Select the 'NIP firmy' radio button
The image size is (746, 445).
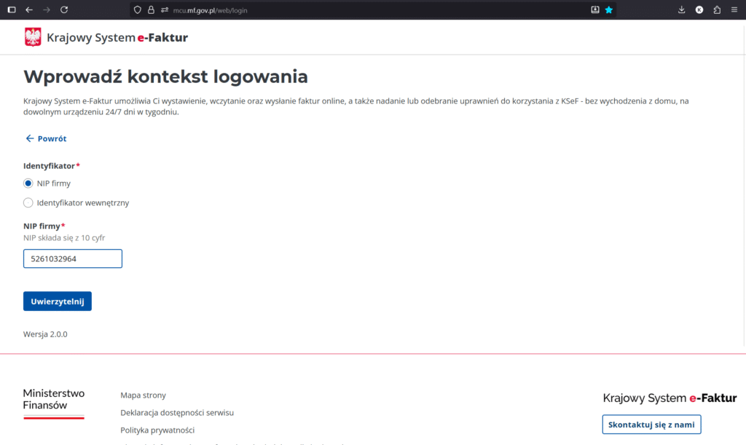click(x=28, y=184)
